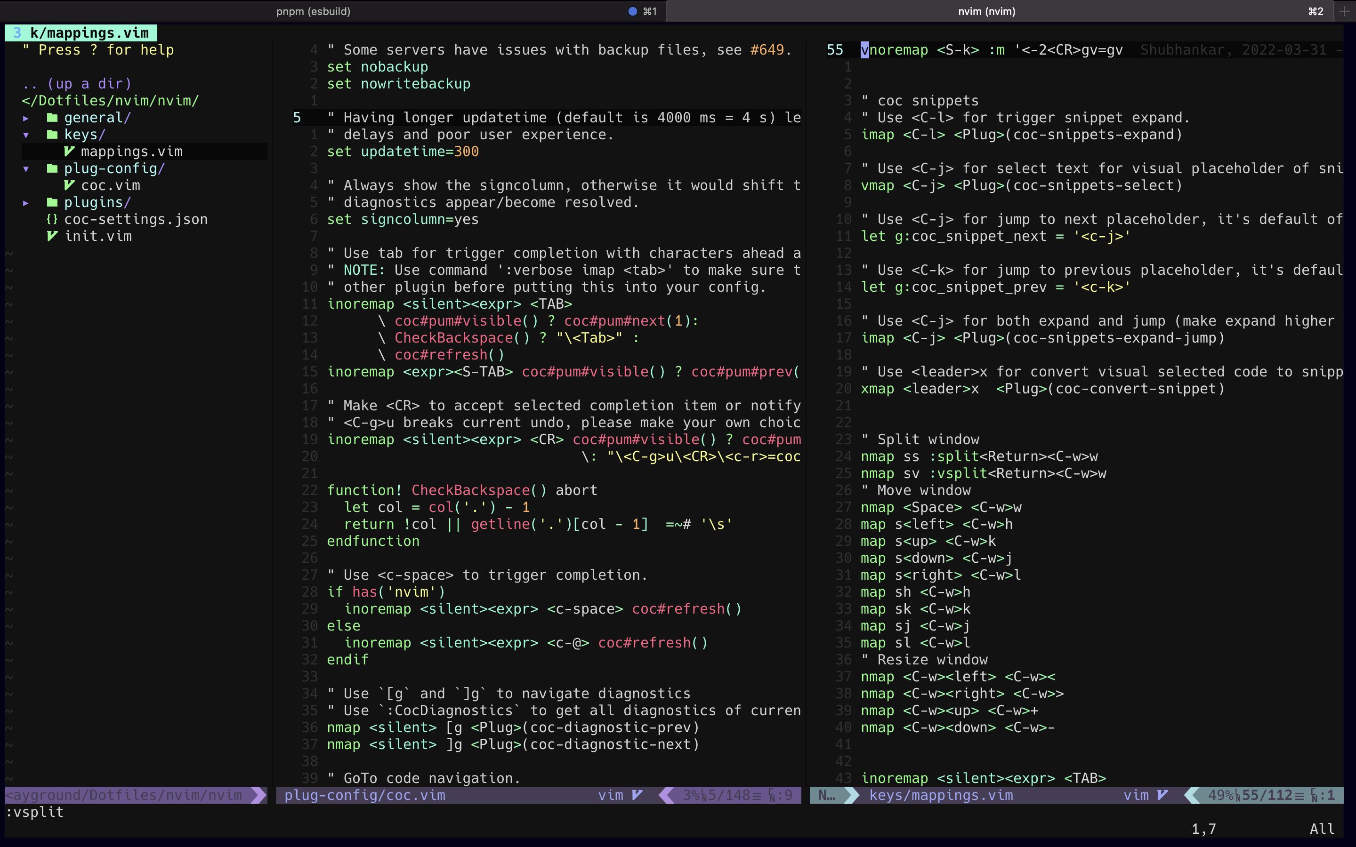Click plug-config/coc.vim in the status line
The image size is (1356, 847).
pos(365,795)
